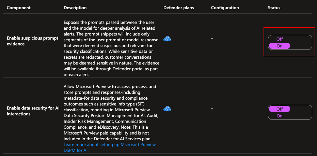The height and width of the screenshot is (156, 317).
Task: Click the Component column header
Action: (x=19, y=8)
